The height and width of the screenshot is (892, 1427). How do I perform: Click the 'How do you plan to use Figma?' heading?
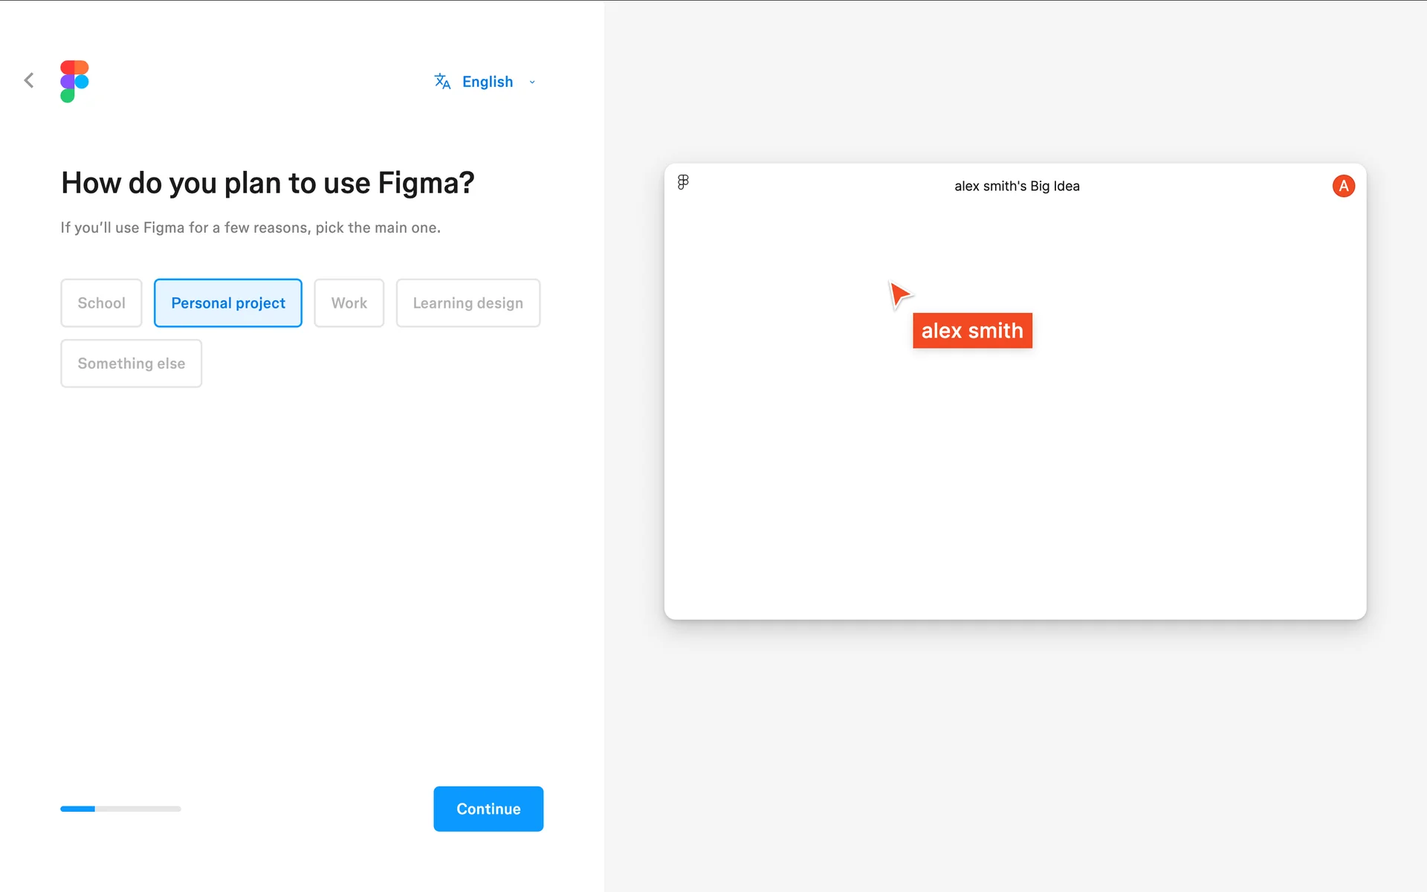coord(268,183)
